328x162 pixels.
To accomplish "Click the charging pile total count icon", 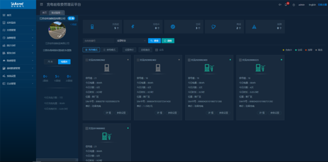I will tap(92, 27).
